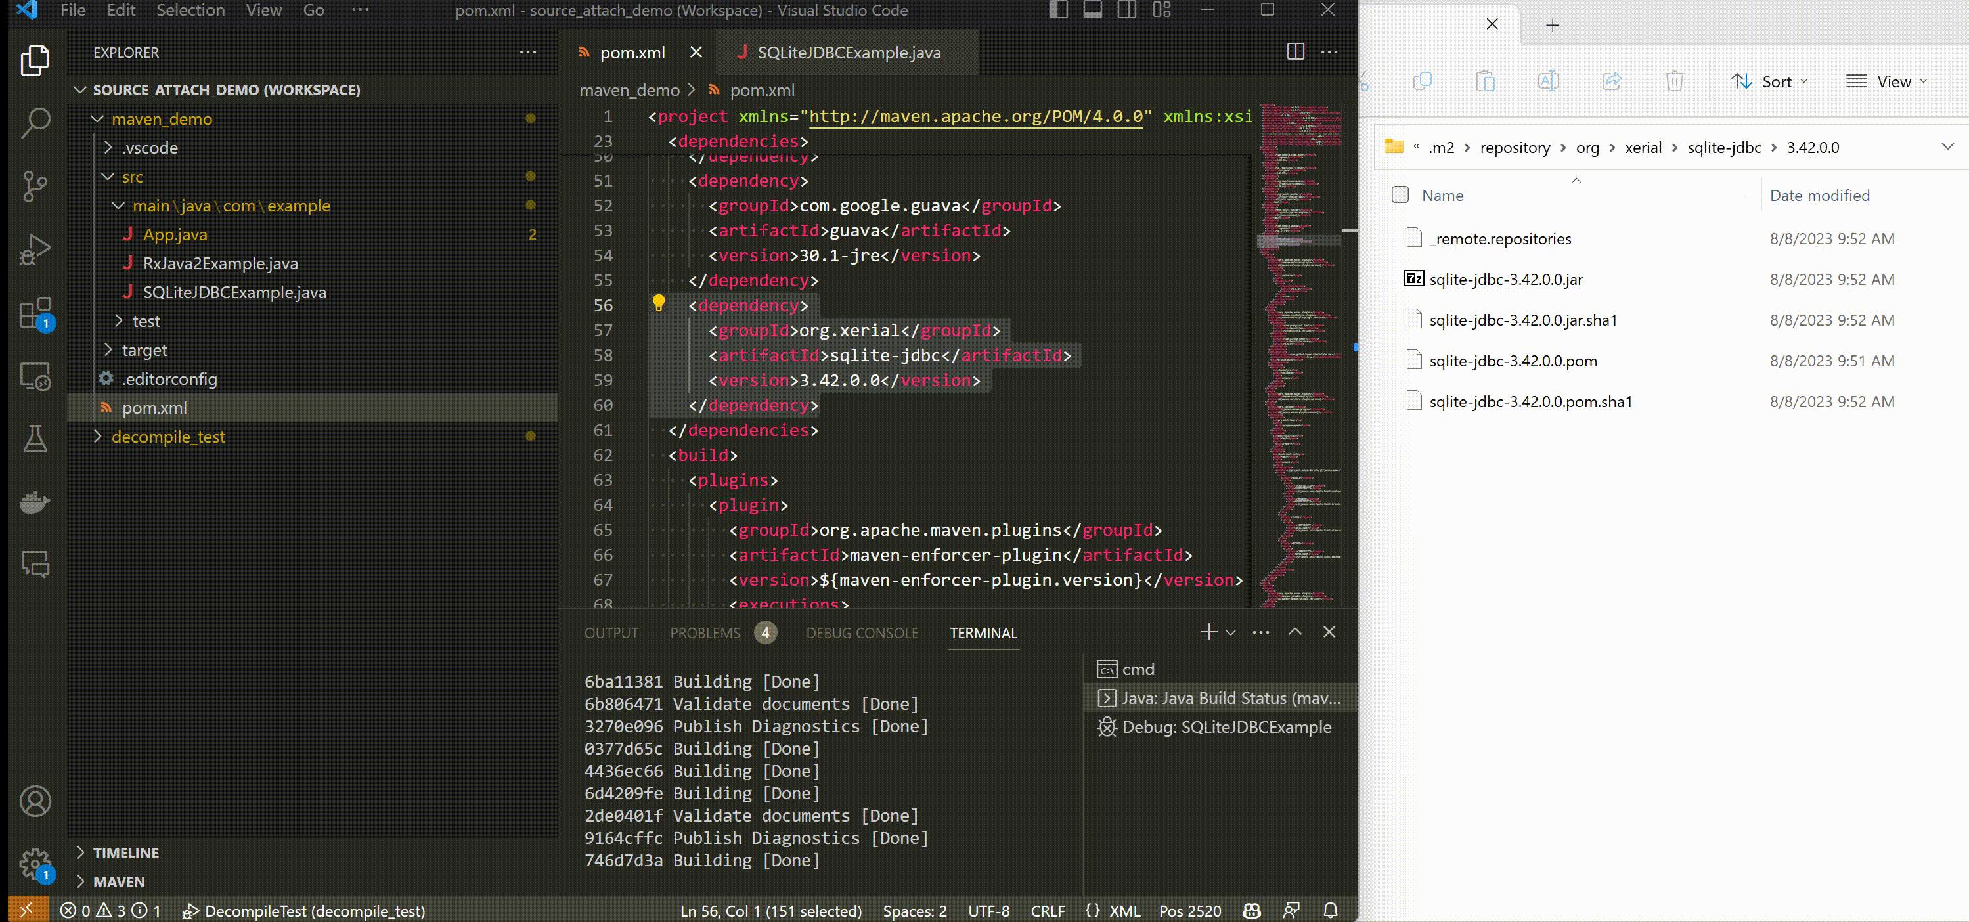Screen dimensions: 1969x922
Task: Toggle Primary Side Bar layout button
Action: point(1059,10)
